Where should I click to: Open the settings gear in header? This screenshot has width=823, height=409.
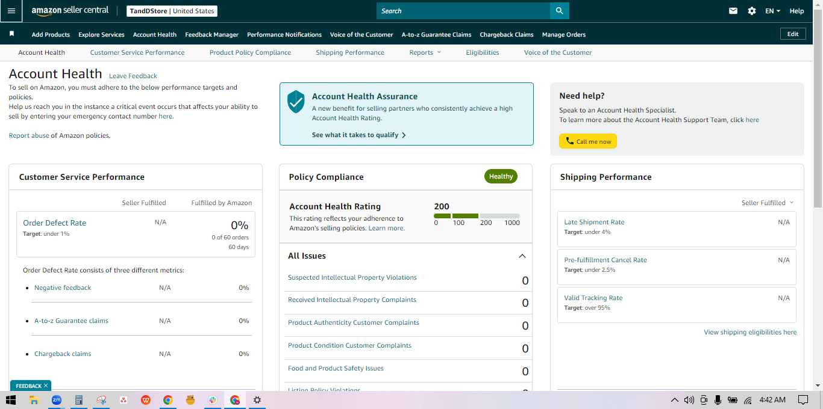(752, 11)
